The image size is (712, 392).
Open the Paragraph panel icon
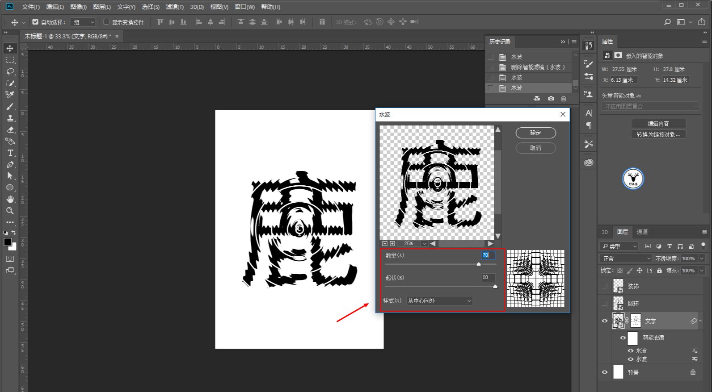(589, 125)
